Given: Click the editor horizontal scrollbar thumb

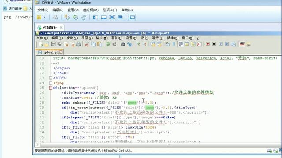Looking at the screenshot, I should tap(169, 144).
